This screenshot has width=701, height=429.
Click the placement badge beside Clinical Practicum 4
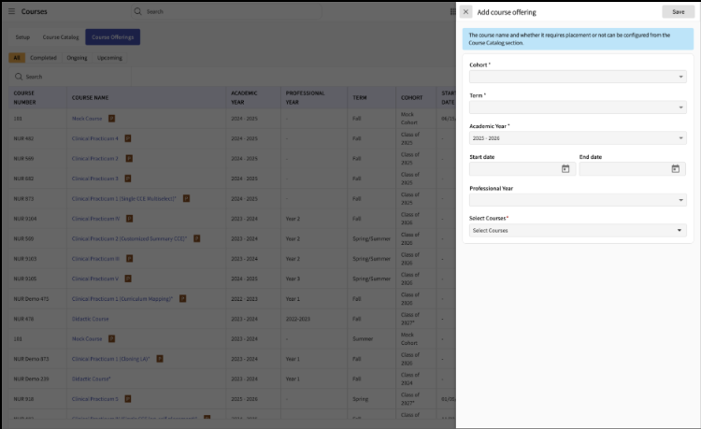128,138
